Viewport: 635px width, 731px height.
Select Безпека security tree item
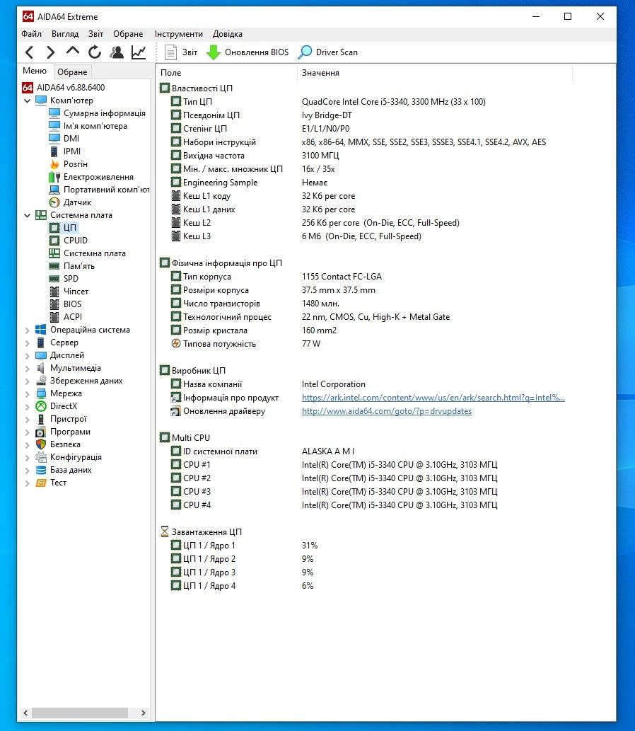point(58,444)
